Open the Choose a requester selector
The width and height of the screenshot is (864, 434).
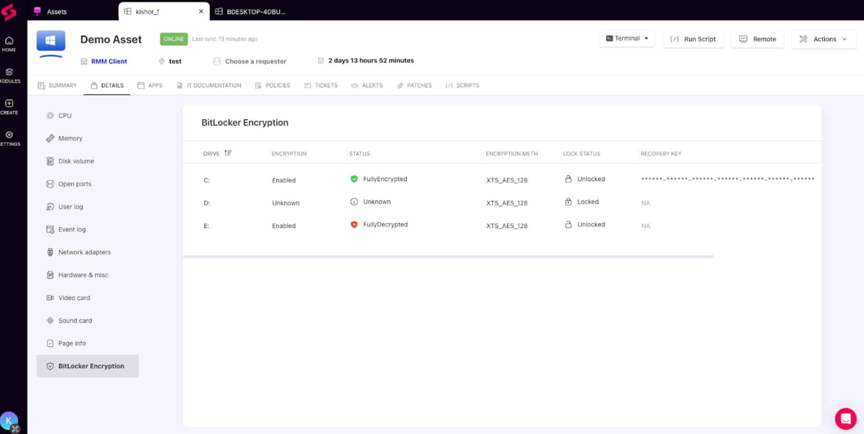coord(250,61)
